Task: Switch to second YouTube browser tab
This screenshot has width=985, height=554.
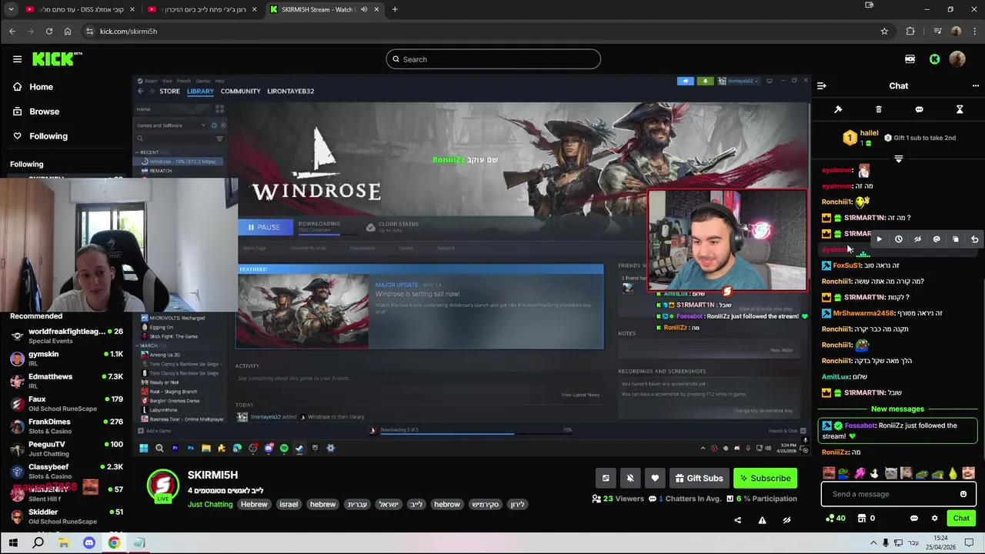Action: click(x=202, y=9)
